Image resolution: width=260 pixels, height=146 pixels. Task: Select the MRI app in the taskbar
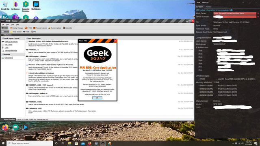[x=103, y=143]
